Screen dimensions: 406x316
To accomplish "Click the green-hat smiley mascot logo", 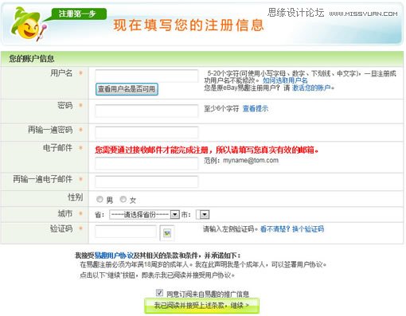I will (x=28, y=25).
